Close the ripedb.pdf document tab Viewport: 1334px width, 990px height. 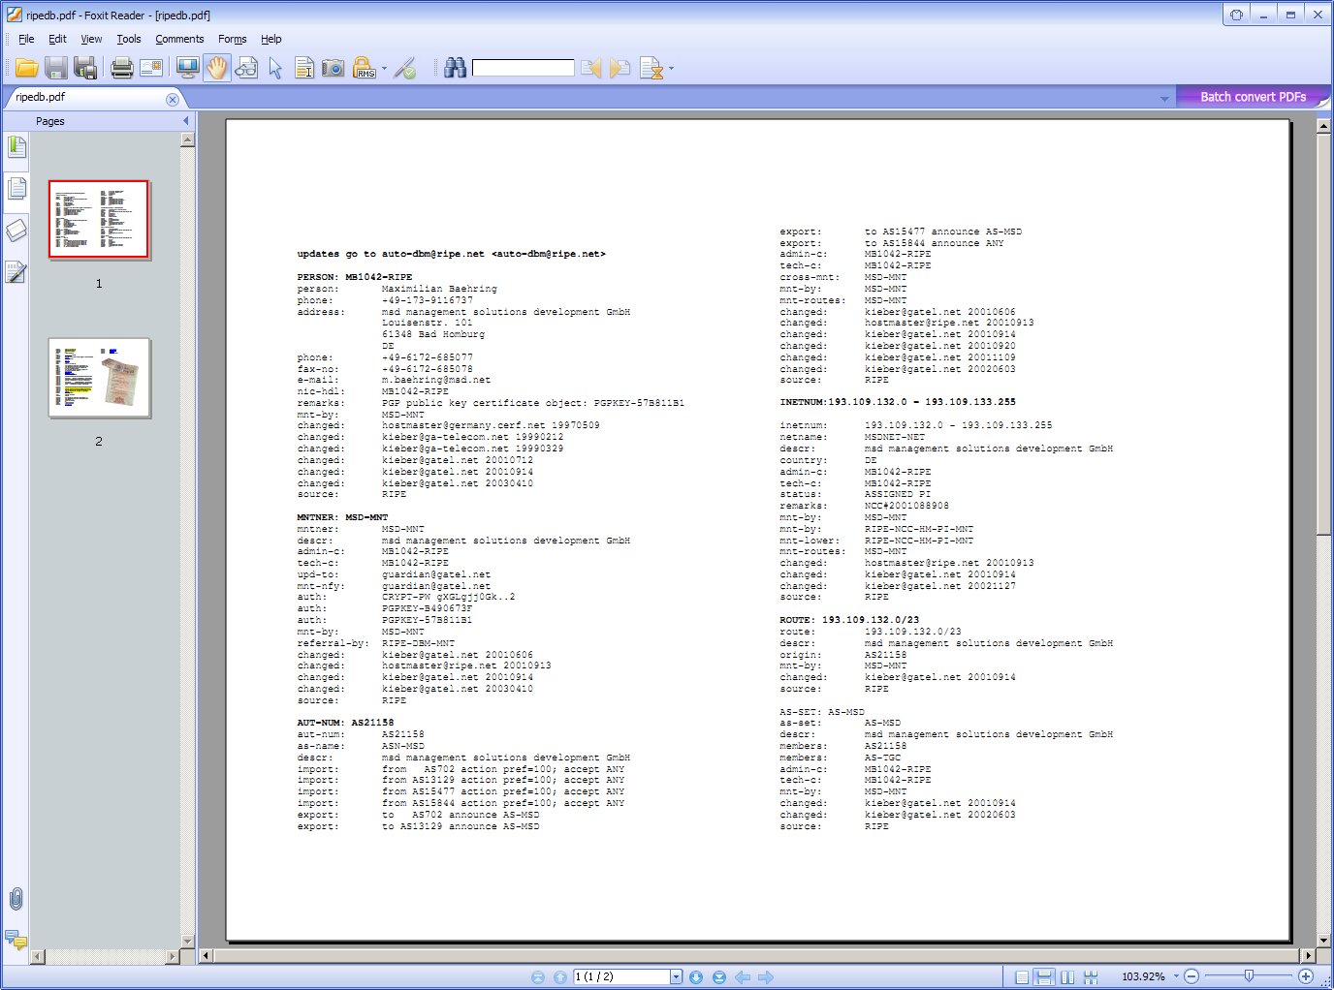172,99
